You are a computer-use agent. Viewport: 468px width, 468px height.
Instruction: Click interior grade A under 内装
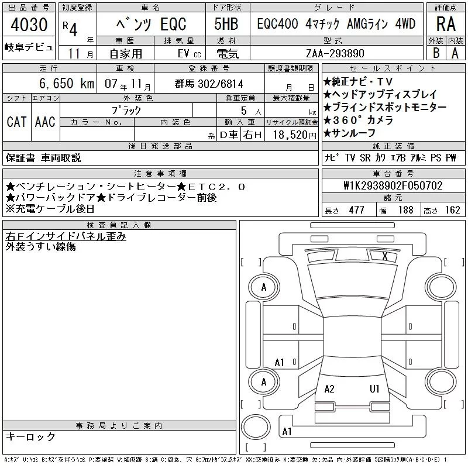[455, 53]
